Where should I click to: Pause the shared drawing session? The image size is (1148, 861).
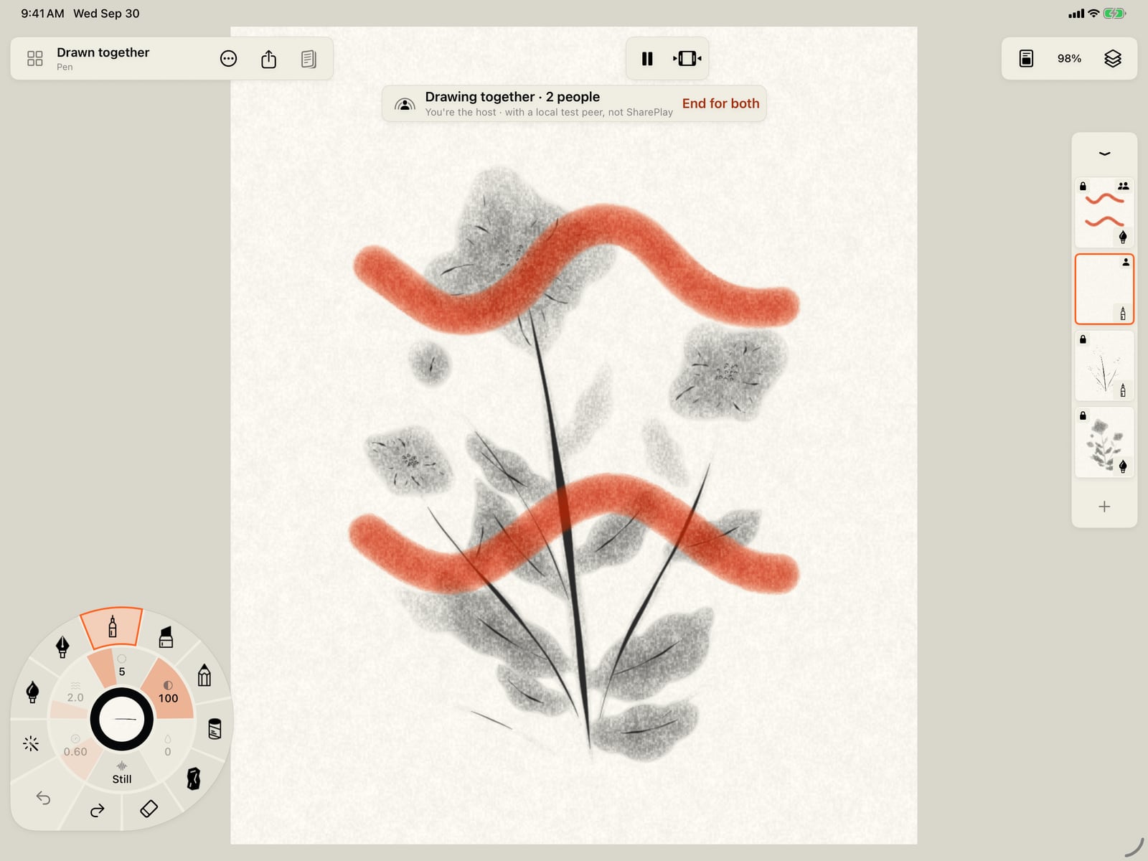(647, 58)
